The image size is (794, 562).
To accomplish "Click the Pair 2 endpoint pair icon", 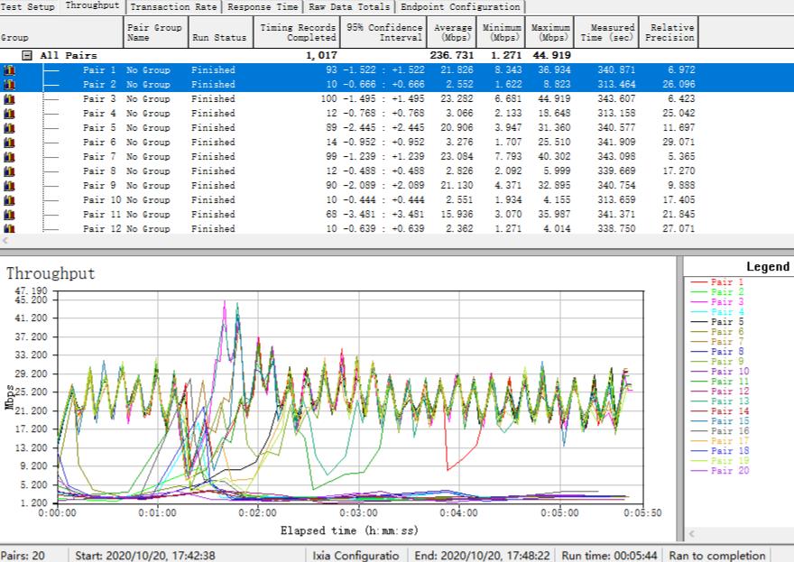I will pos(9,83).
